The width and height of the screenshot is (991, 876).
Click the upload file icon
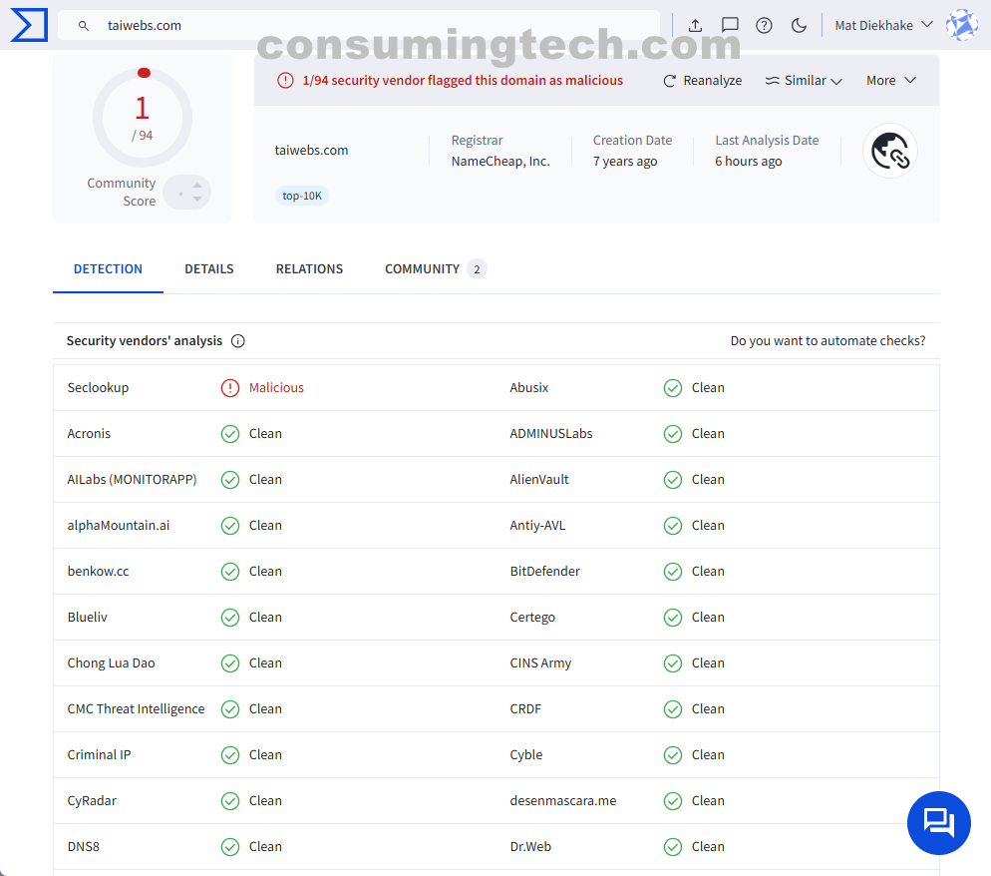pyautogui.click(x=695, y=25)
